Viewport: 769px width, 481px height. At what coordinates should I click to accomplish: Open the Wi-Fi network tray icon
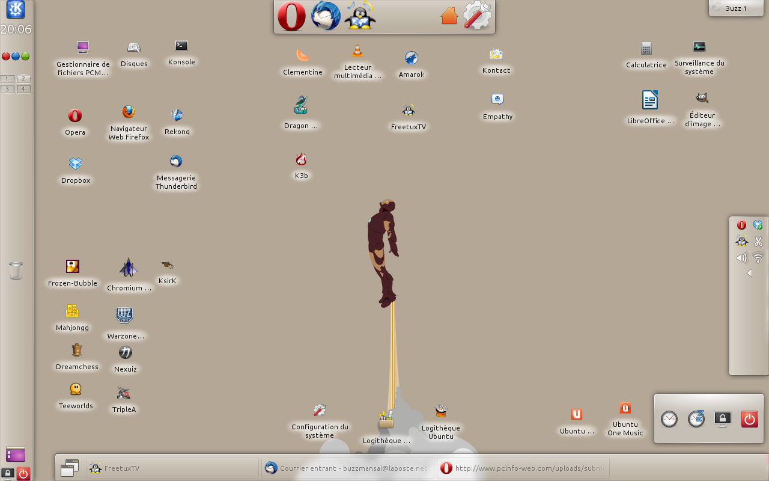coord(758,258)
